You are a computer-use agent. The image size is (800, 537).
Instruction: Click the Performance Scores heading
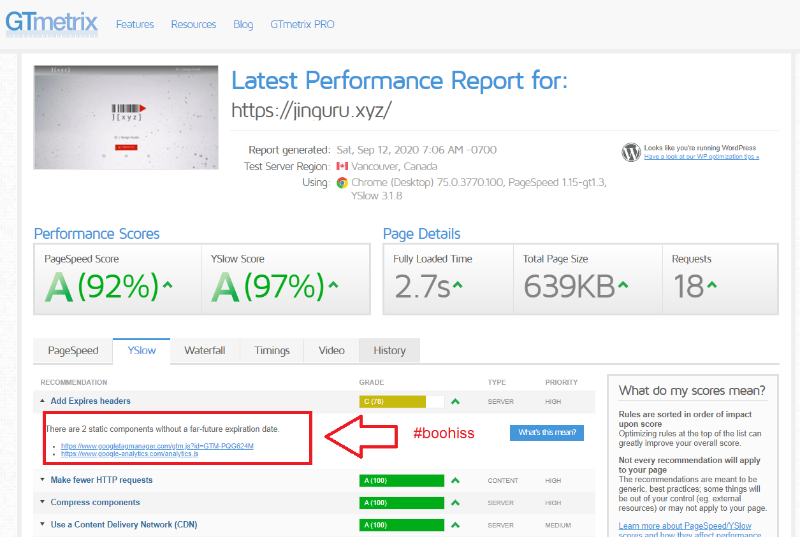tap(97, 234)
